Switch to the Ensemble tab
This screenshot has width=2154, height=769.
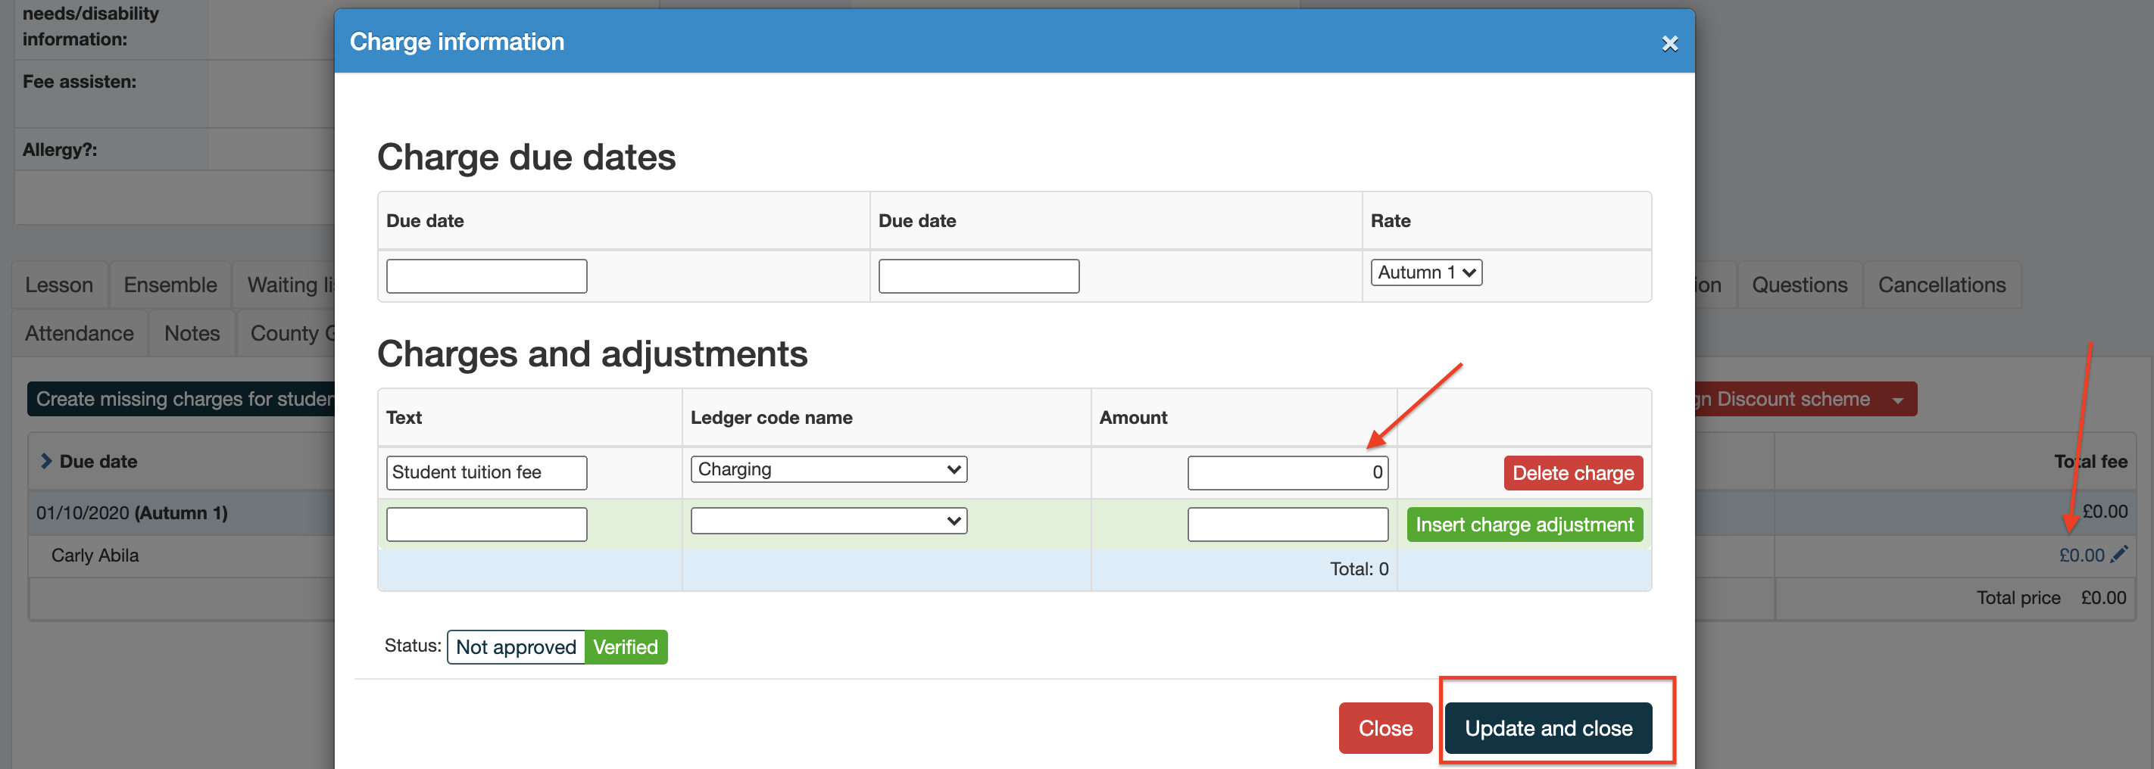coord(170,285)
